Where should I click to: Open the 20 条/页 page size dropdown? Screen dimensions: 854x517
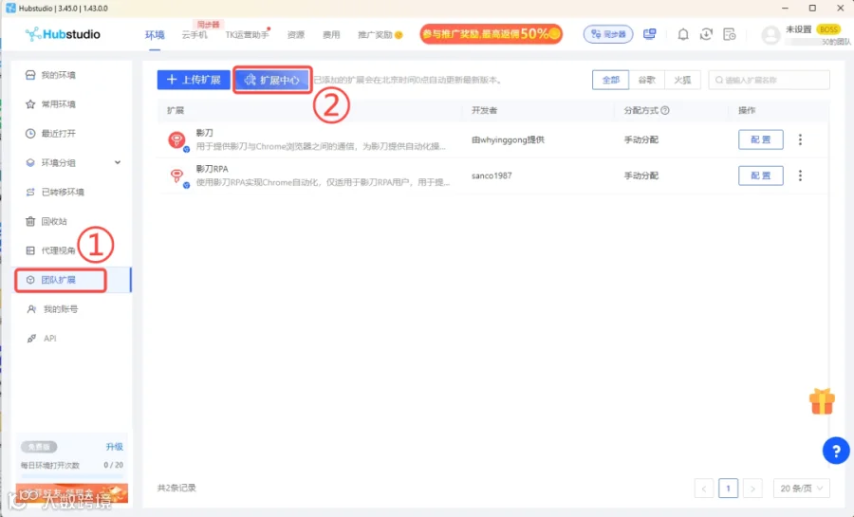point(801,489)
